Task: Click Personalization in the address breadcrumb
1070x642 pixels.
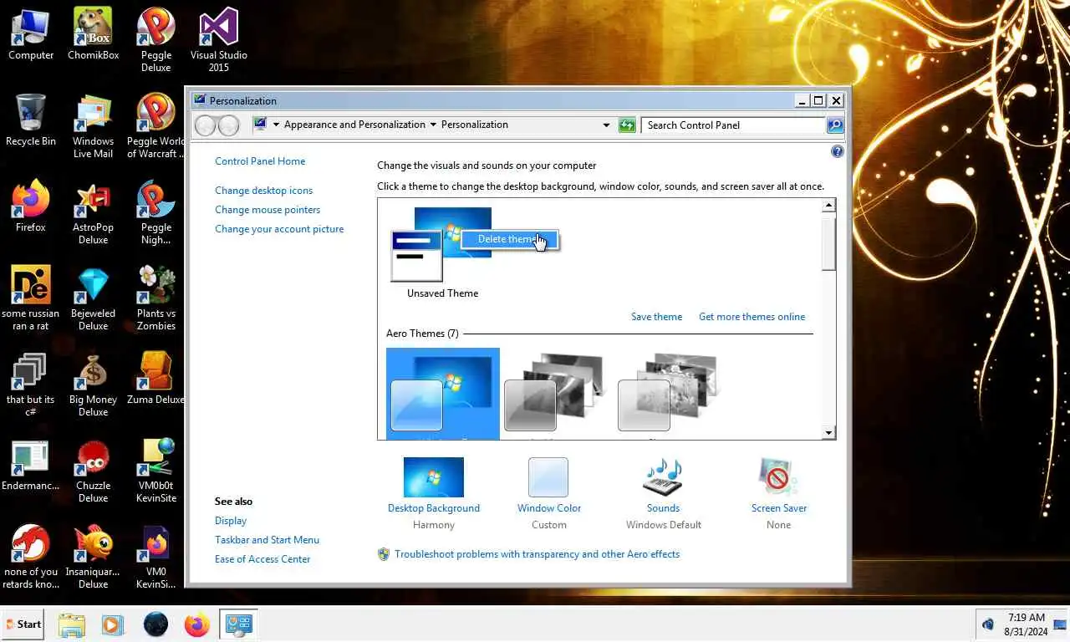Action: (x=474, y=125)
